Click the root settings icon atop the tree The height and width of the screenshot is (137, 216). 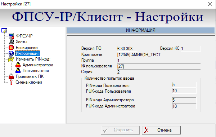pos(4,30)
